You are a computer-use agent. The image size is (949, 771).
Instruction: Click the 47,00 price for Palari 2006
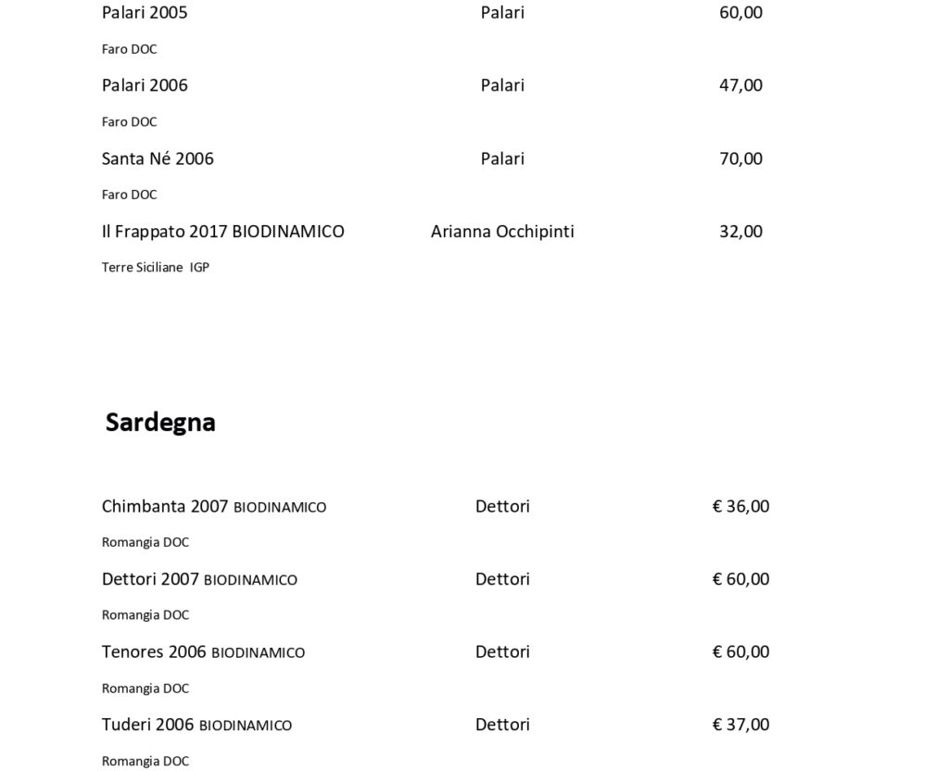(740, 85)
